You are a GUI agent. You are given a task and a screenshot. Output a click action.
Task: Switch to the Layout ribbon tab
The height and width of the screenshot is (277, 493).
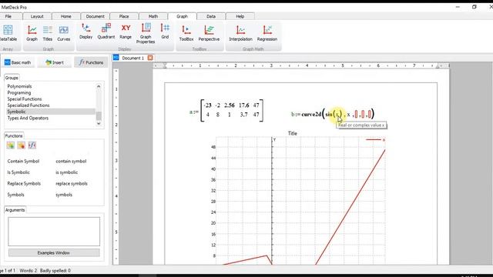tap(37, 16)
